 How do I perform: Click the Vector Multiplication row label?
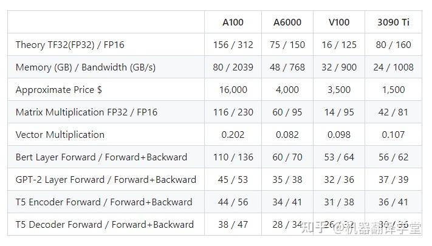60,135
